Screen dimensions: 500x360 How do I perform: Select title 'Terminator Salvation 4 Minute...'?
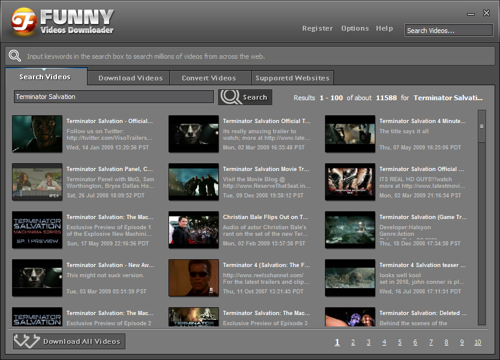pos(422,121)
